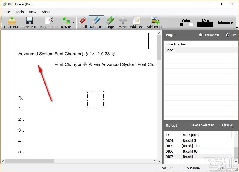
Task: Click the horizontal scrollbar thumb
Action: tap(30, 161)
